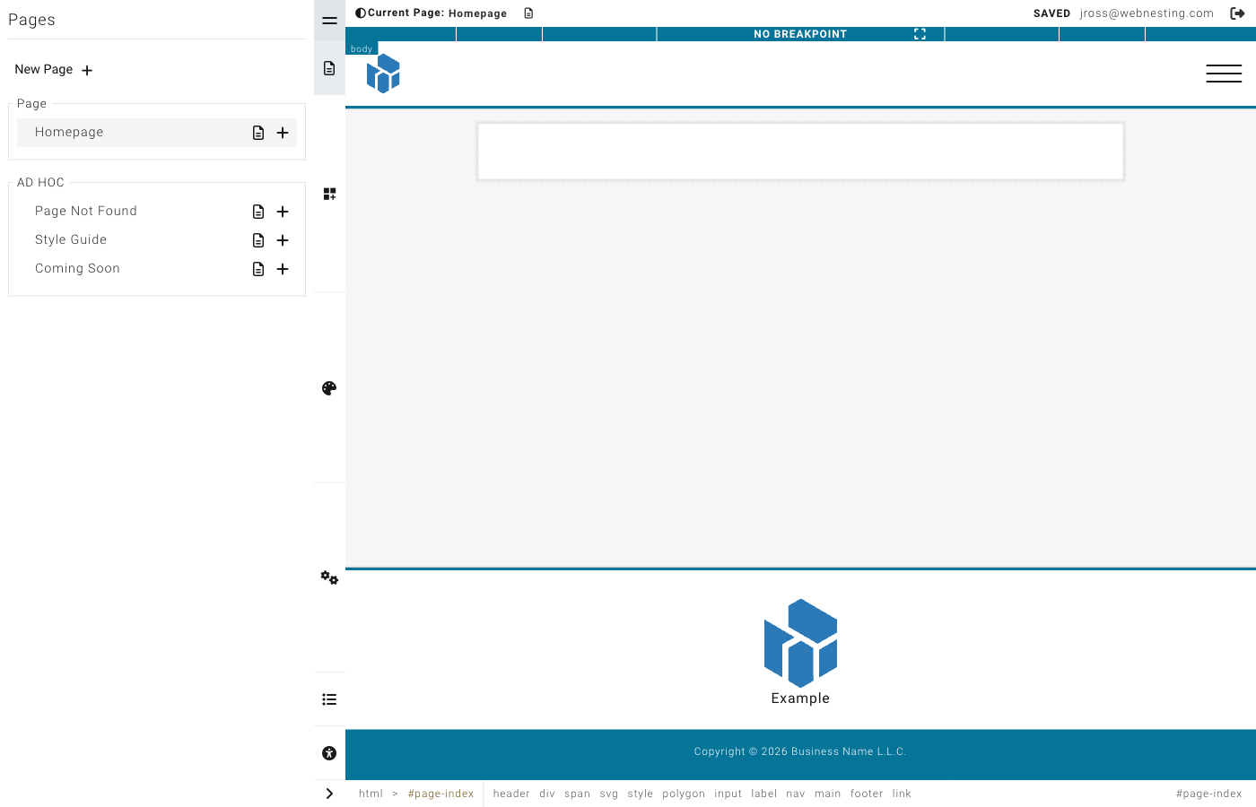
Task: Open the NO BREAKPOINT selector
Action: [800, 34]
